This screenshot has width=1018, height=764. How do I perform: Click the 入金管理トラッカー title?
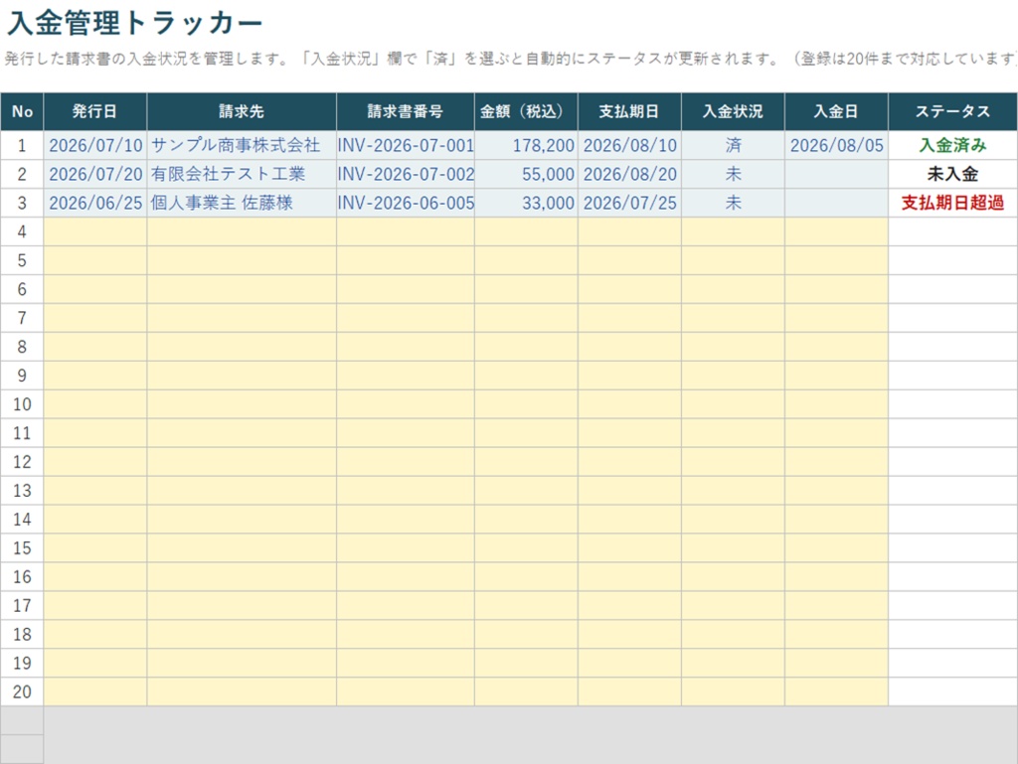[134, 24]
